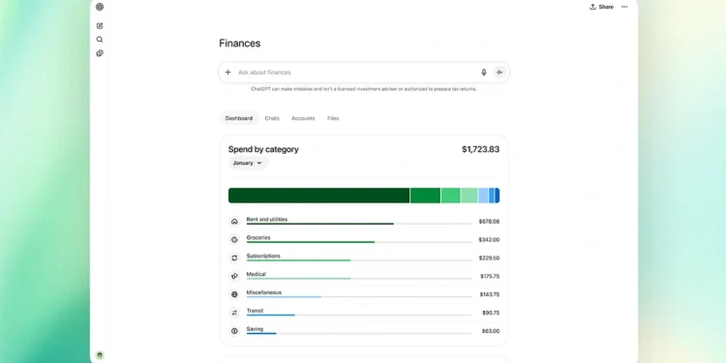726x363 pixels.
Task: Switch to the Accounts tab
Action: tap(303, 118)
